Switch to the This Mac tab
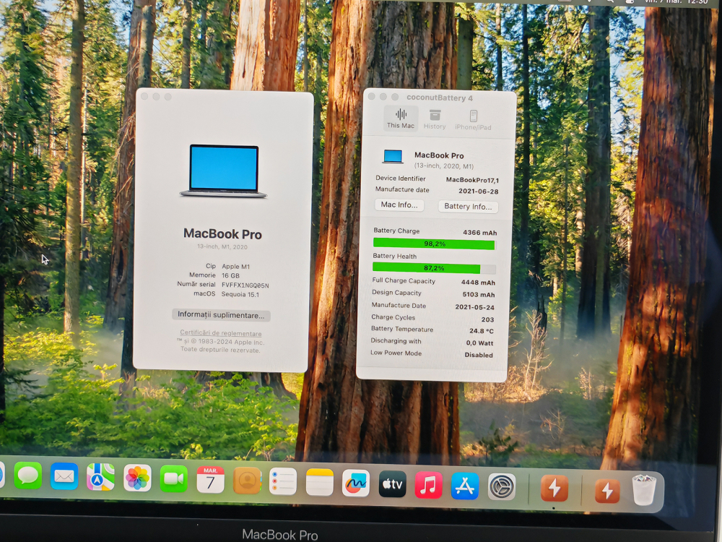Viewport: 722px width, 542px height. (401, 119)
